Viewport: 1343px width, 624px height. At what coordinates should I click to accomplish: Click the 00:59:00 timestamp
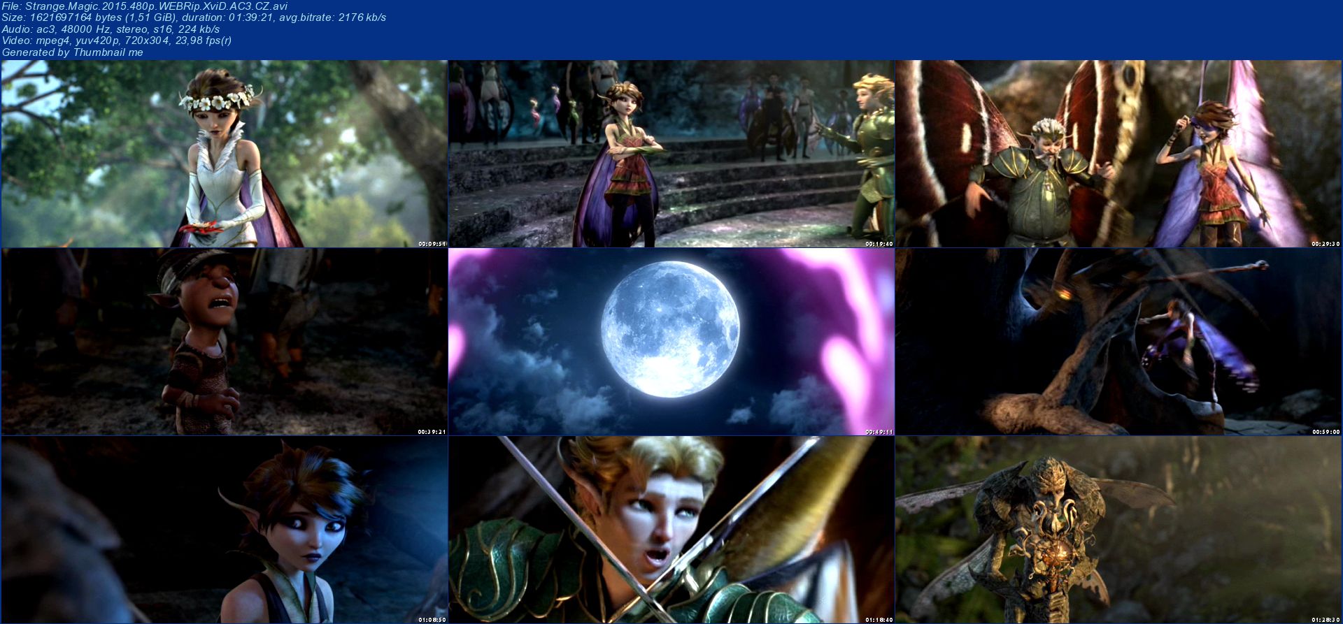1326,432
